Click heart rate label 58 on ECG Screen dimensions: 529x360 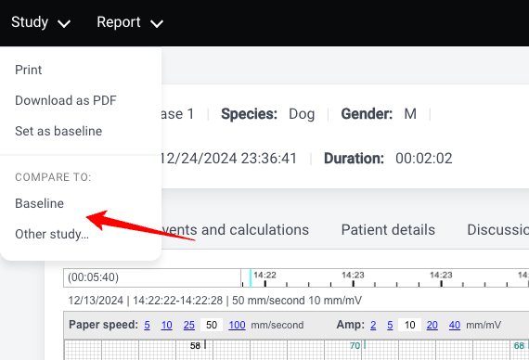pyautogui.click(x=195, y=345)
